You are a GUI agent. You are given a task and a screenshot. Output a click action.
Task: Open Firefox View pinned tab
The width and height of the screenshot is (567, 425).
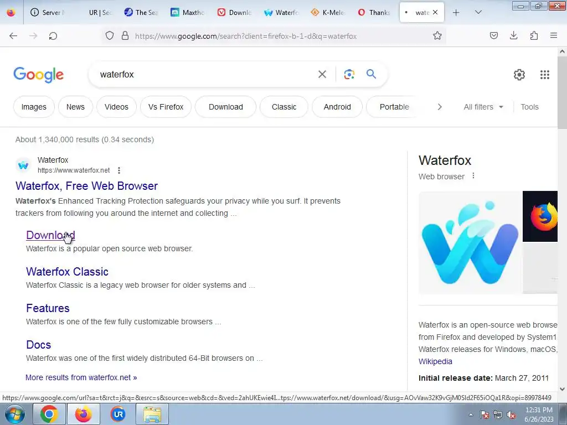pyautogui.click(x=11, y=12)
